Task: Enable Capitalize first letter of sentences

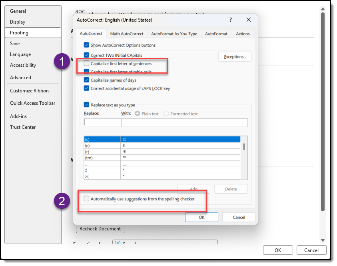Action: 87,64
